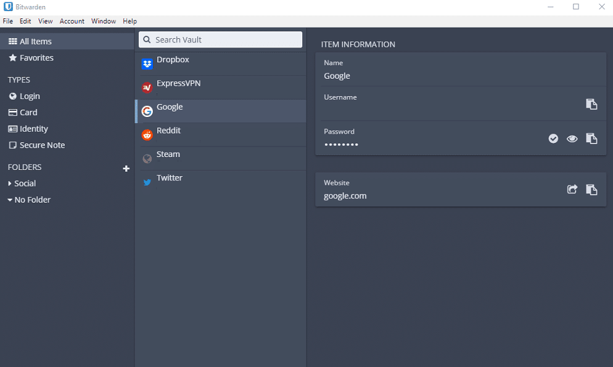
Task: Click the Twitter bird icon
Action: tap(147, 182)
